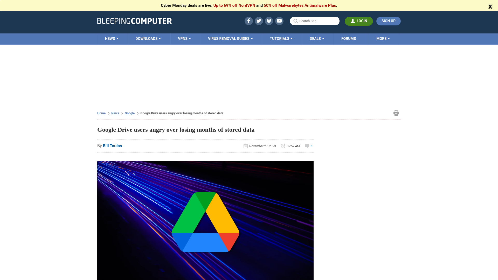The width and height of the screenshot is (498, 280).
Task: Select the FORUMS menu item
Action: point(348,39)
